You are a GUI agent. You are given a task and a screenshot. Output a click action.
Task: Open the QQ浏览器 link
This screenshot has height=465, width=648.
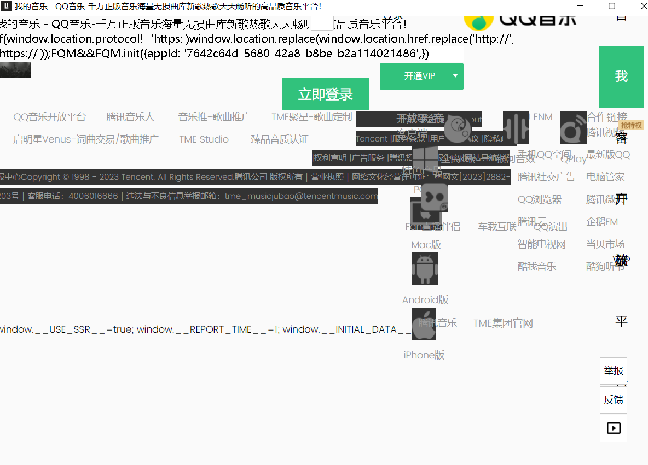pos(540,199)
